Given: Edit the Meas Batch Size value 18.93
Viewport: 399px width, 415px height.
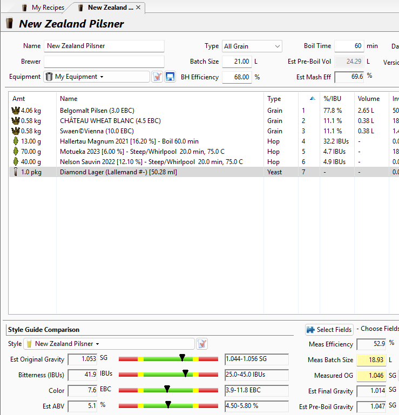Looking at the screenshot, I should [371, 360].
